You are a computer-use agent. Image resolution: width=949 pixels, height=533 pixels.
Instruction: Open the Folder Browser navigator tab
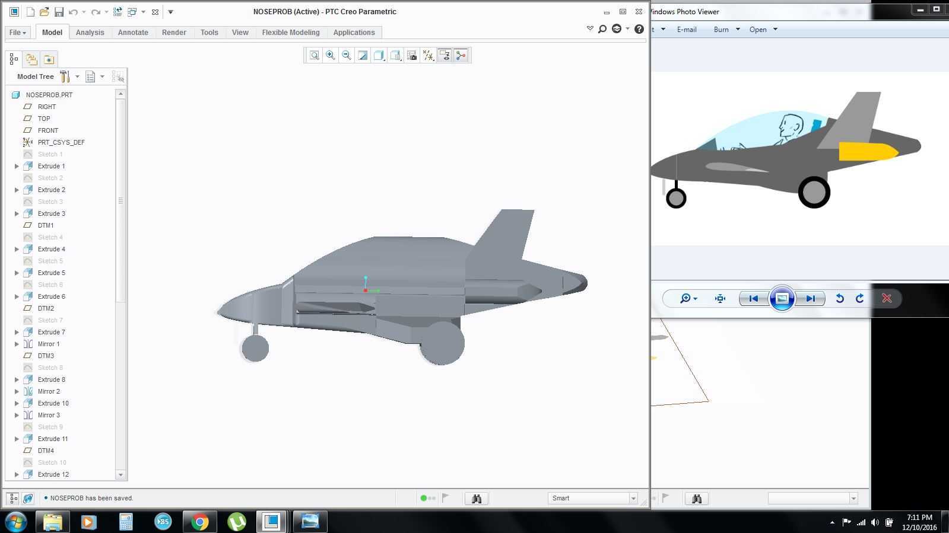pyautogui.click(x=31, y=59)
